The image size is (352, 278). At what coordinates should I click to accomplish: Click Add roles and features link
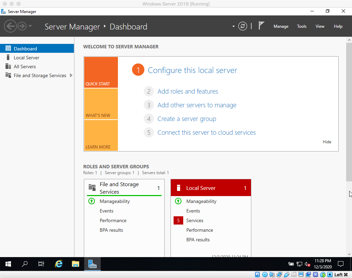(188, 91)
